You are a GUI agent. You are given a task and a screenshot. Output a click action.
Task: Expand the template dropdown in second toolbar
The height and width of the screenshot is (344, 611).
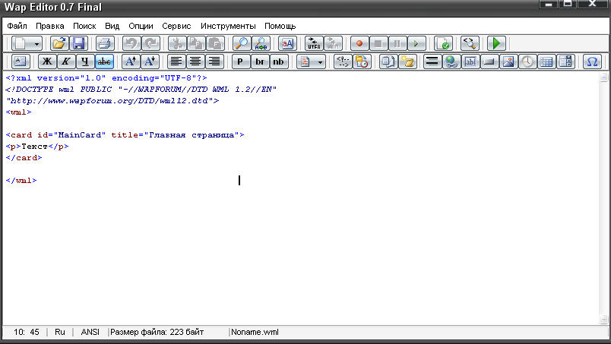320,62
